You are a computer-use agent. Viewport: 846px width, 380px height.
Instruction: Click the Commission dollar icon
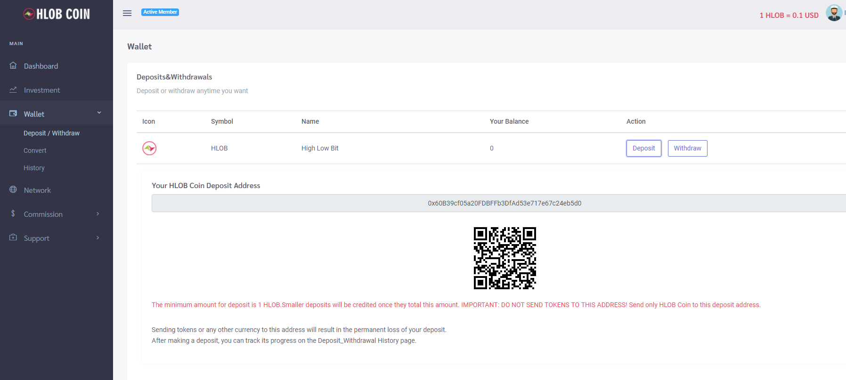13,214
